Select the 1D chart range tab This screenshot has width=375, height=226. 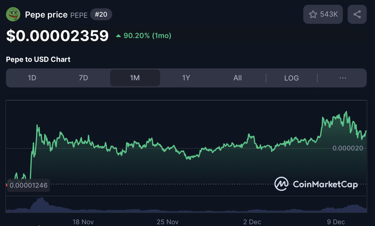click(x=32, y=78)
